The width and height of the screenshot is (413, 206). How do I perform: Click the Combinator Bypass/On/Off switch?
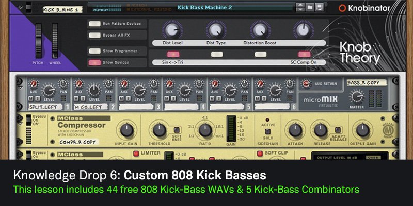pyautogui.click(x=28, y=7)
